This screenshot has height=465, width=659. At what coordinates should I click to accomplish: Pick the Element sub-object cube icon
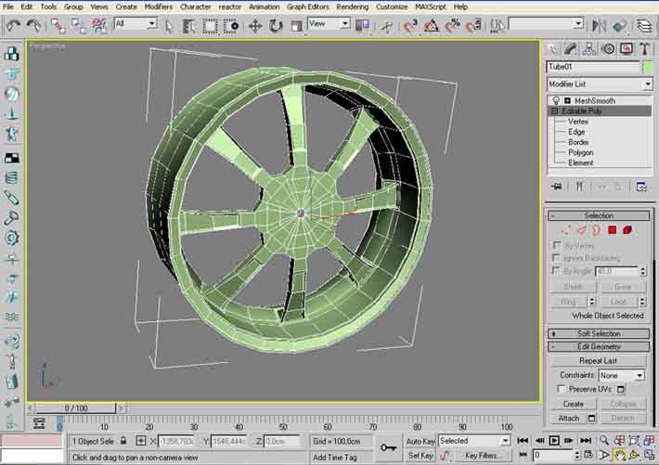pyautogui.click(x=627, y=229)
